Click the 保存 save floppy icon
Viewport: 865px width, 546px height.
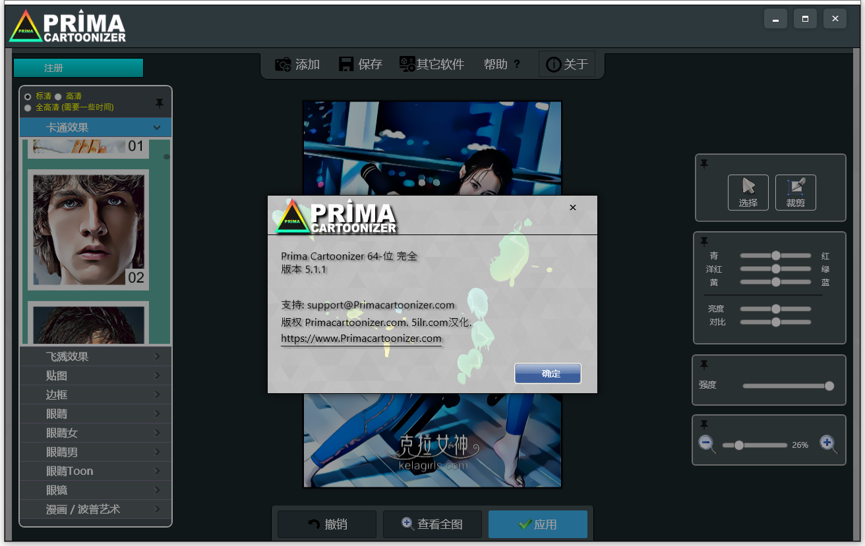point(346,65)
